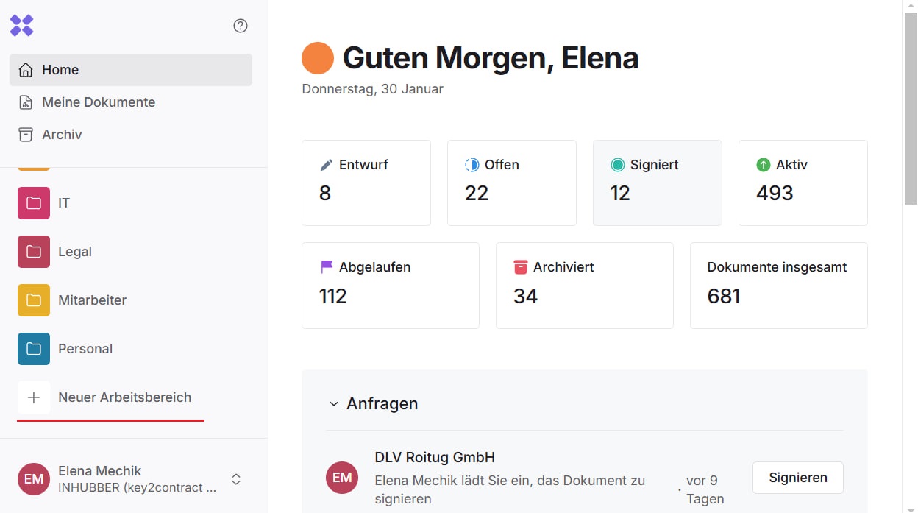Click the EM avatar beside DLV Roitug GmbH

[x=342, y=478]
